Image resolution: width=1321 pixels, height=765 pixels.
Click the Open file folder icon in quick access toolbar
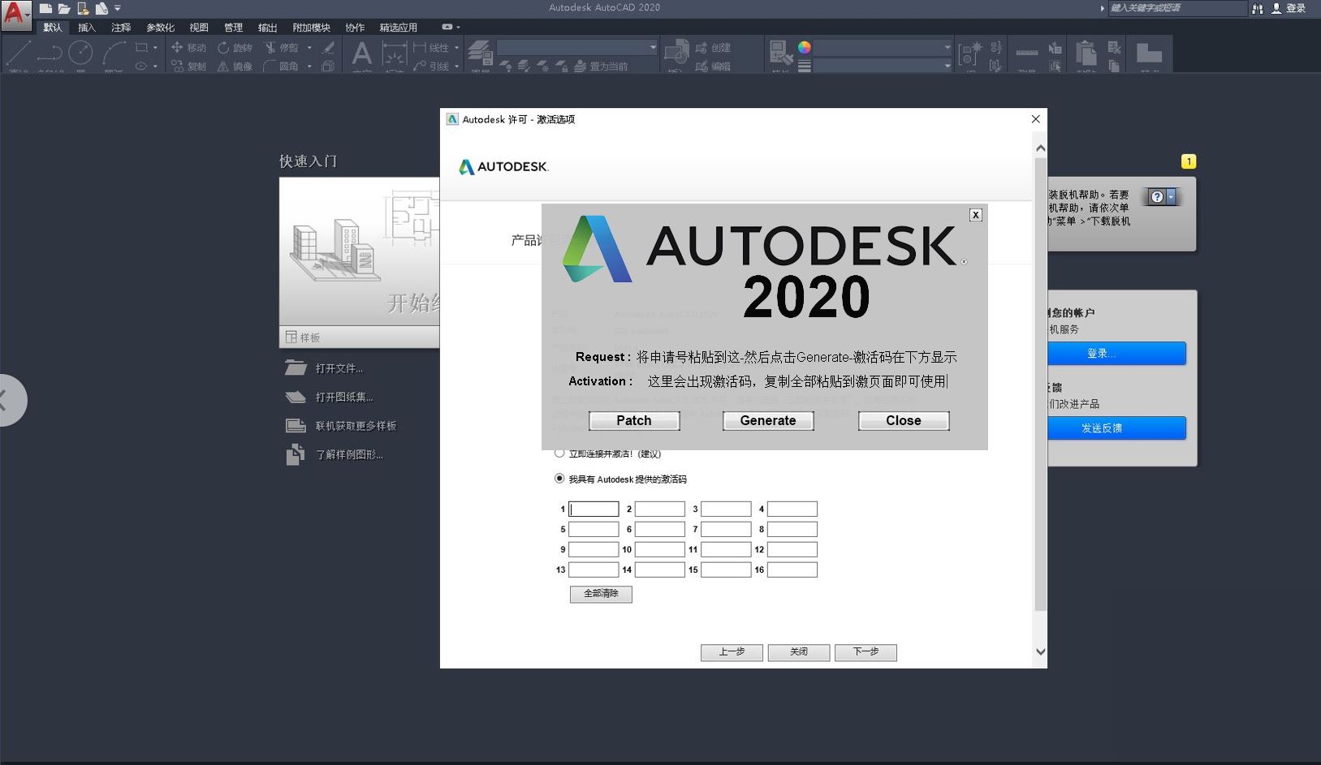[x=64, y=8]
